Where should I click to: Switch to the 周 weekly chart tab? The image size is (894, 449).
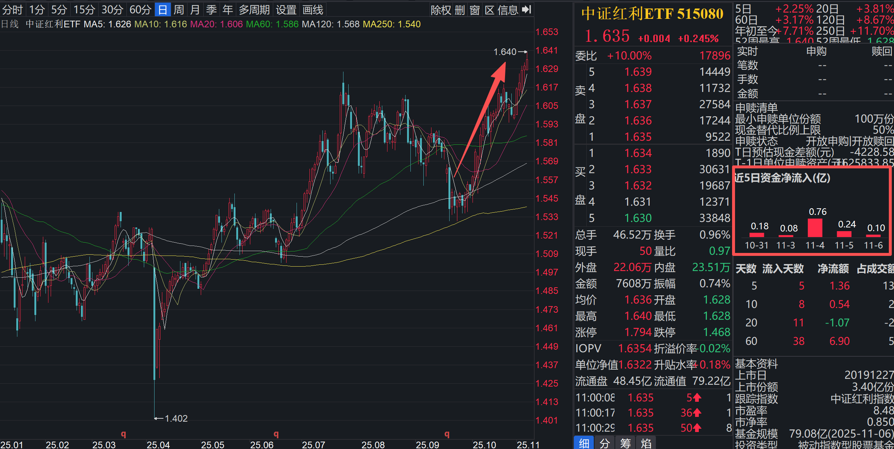pyautogui.click(x=179, y=10)
